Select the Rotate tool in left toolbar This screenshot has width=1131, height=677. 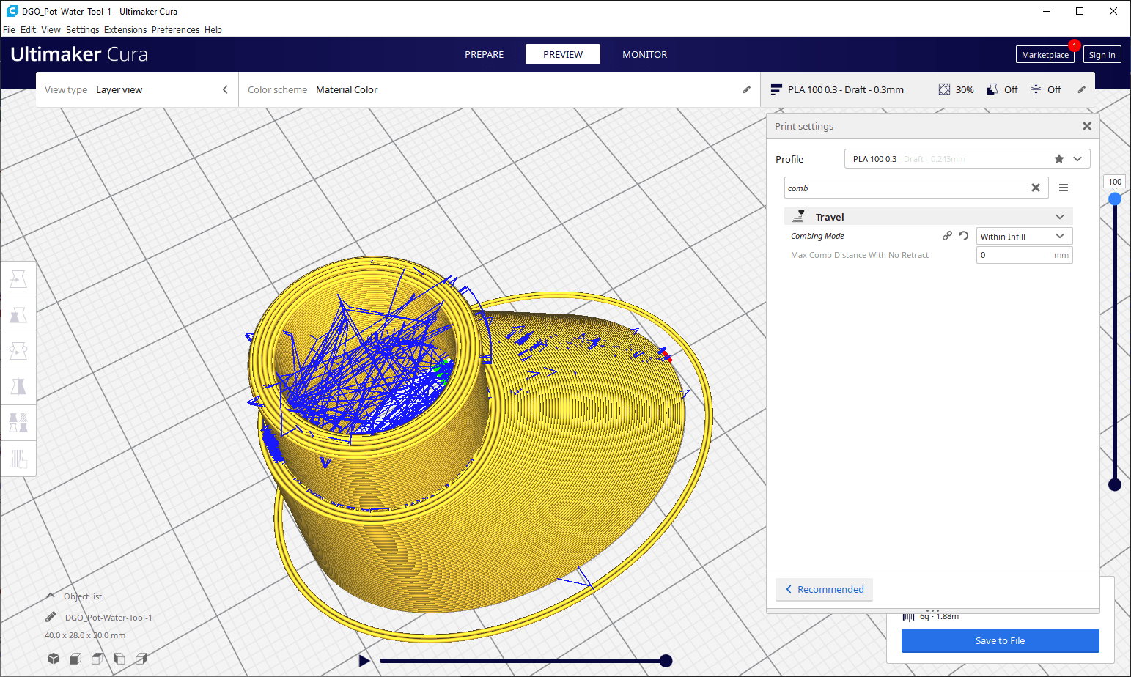click(18, 351)
